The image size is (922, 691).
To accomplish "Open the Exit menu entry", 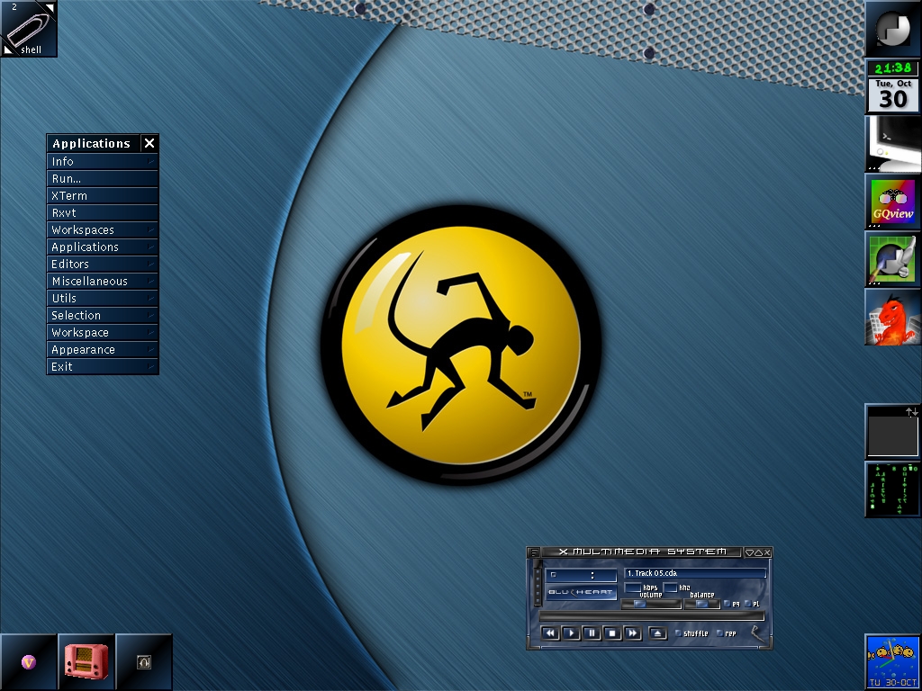I will [103, 366].
